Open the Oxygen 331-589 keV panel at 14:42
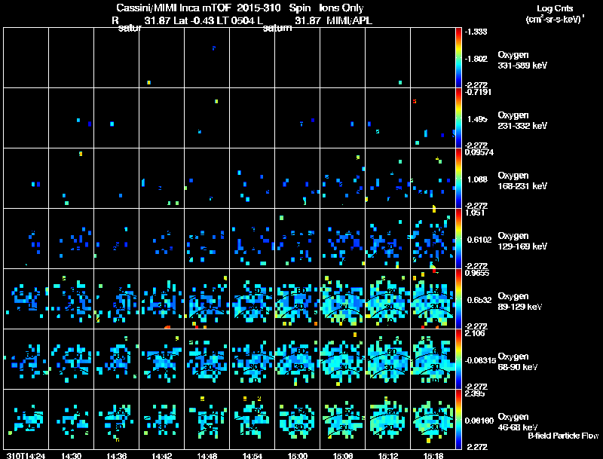This screenshot has width=603, height=459. tap(161, 58)
